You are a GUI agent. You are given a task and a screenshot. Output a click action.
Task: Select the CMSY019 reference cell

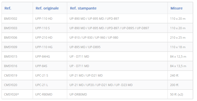tap(17, 75)
